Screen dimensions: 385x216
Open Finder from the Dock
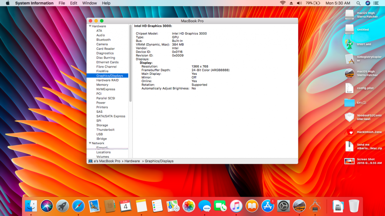coord(31,206)
